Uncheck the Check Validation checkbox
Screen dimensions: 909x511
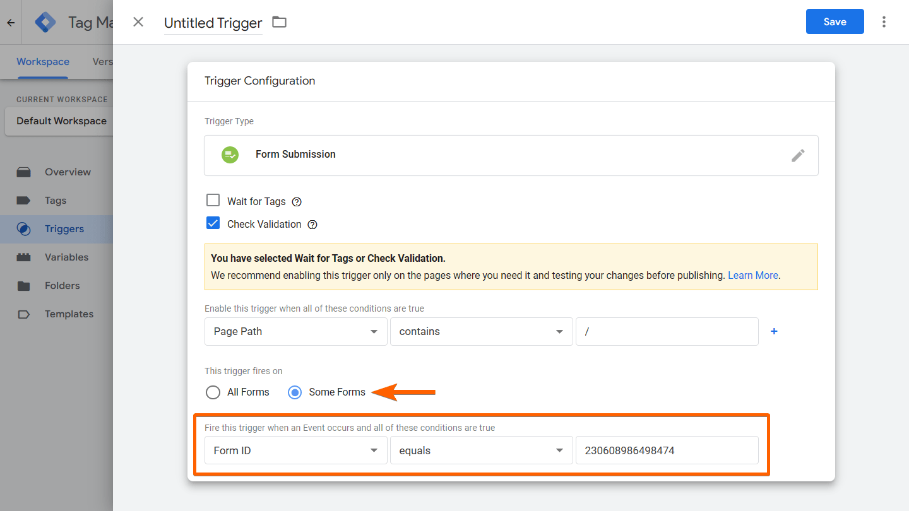[x=213, y=223]
